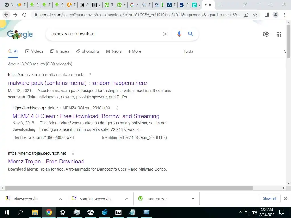
Task: Open the Chrome profile menu
Action: pyautogui.click(x=276, y=15)
